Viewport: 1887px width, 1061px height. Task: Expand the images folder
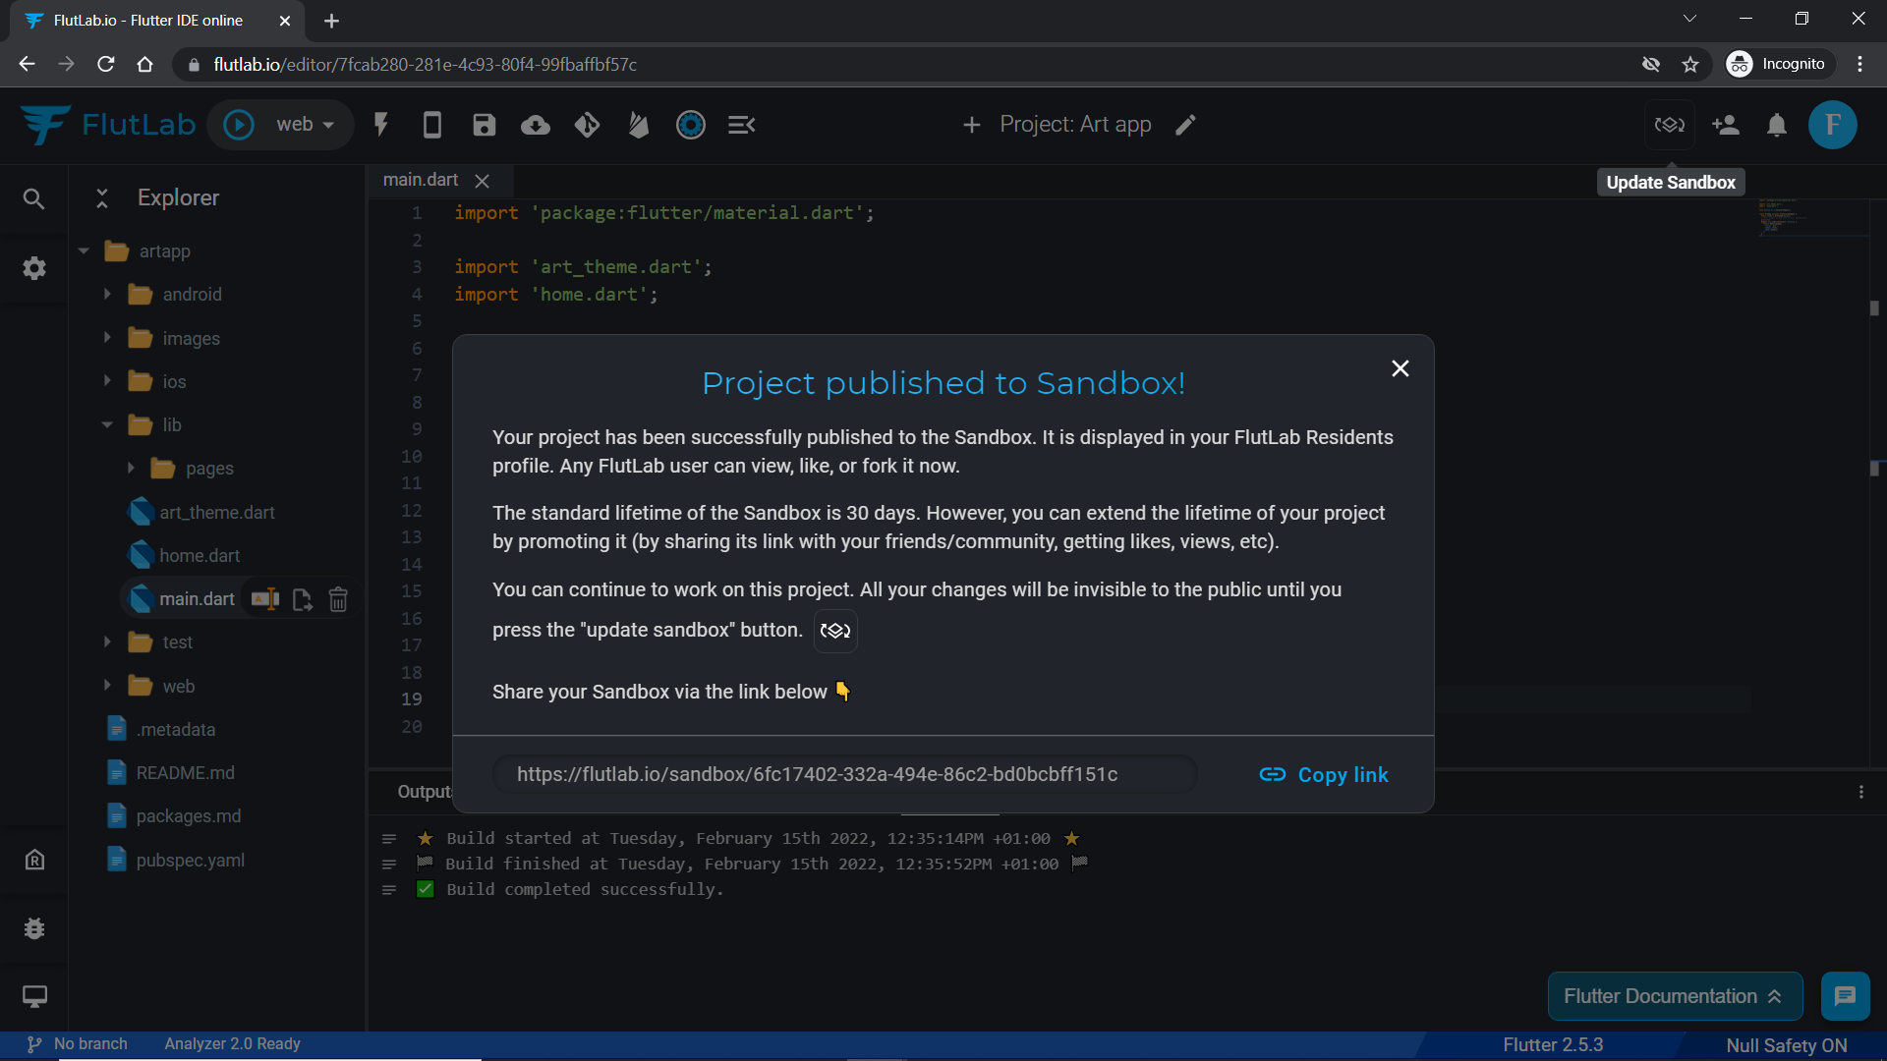(x=107, y=338)
